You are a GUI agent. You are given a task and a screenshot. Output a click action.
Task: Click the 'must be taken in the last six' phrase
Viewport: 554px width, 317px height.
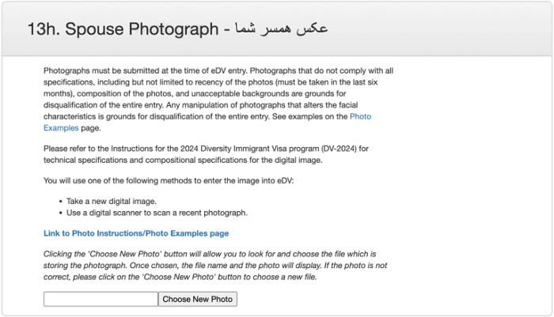coord(328,82)
